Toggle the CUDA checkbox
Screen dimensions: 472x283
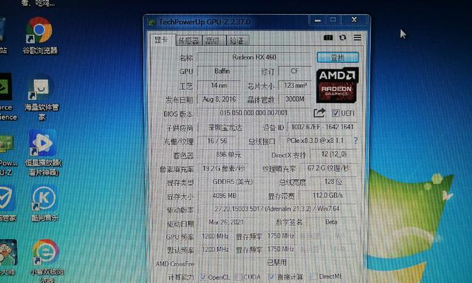(238, 277)
